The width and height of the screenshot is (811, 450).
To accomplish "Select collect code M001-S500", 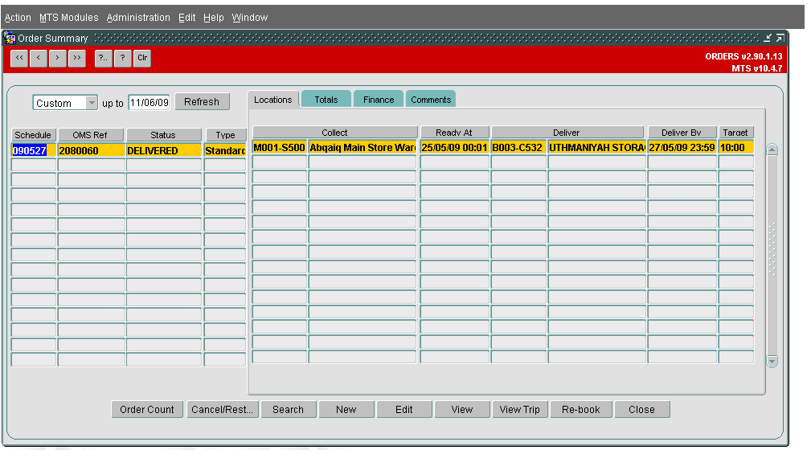I will click(x=279, y=147).
